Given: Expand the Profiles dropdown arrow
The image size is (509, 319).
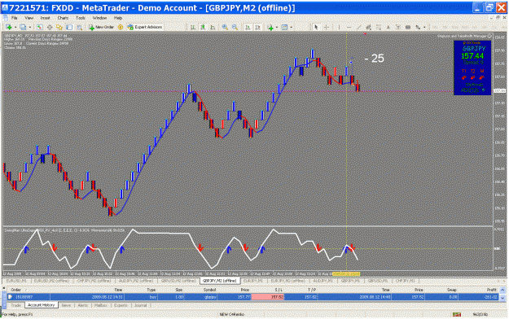Looking at the screenshot, I should pos(29,27).
